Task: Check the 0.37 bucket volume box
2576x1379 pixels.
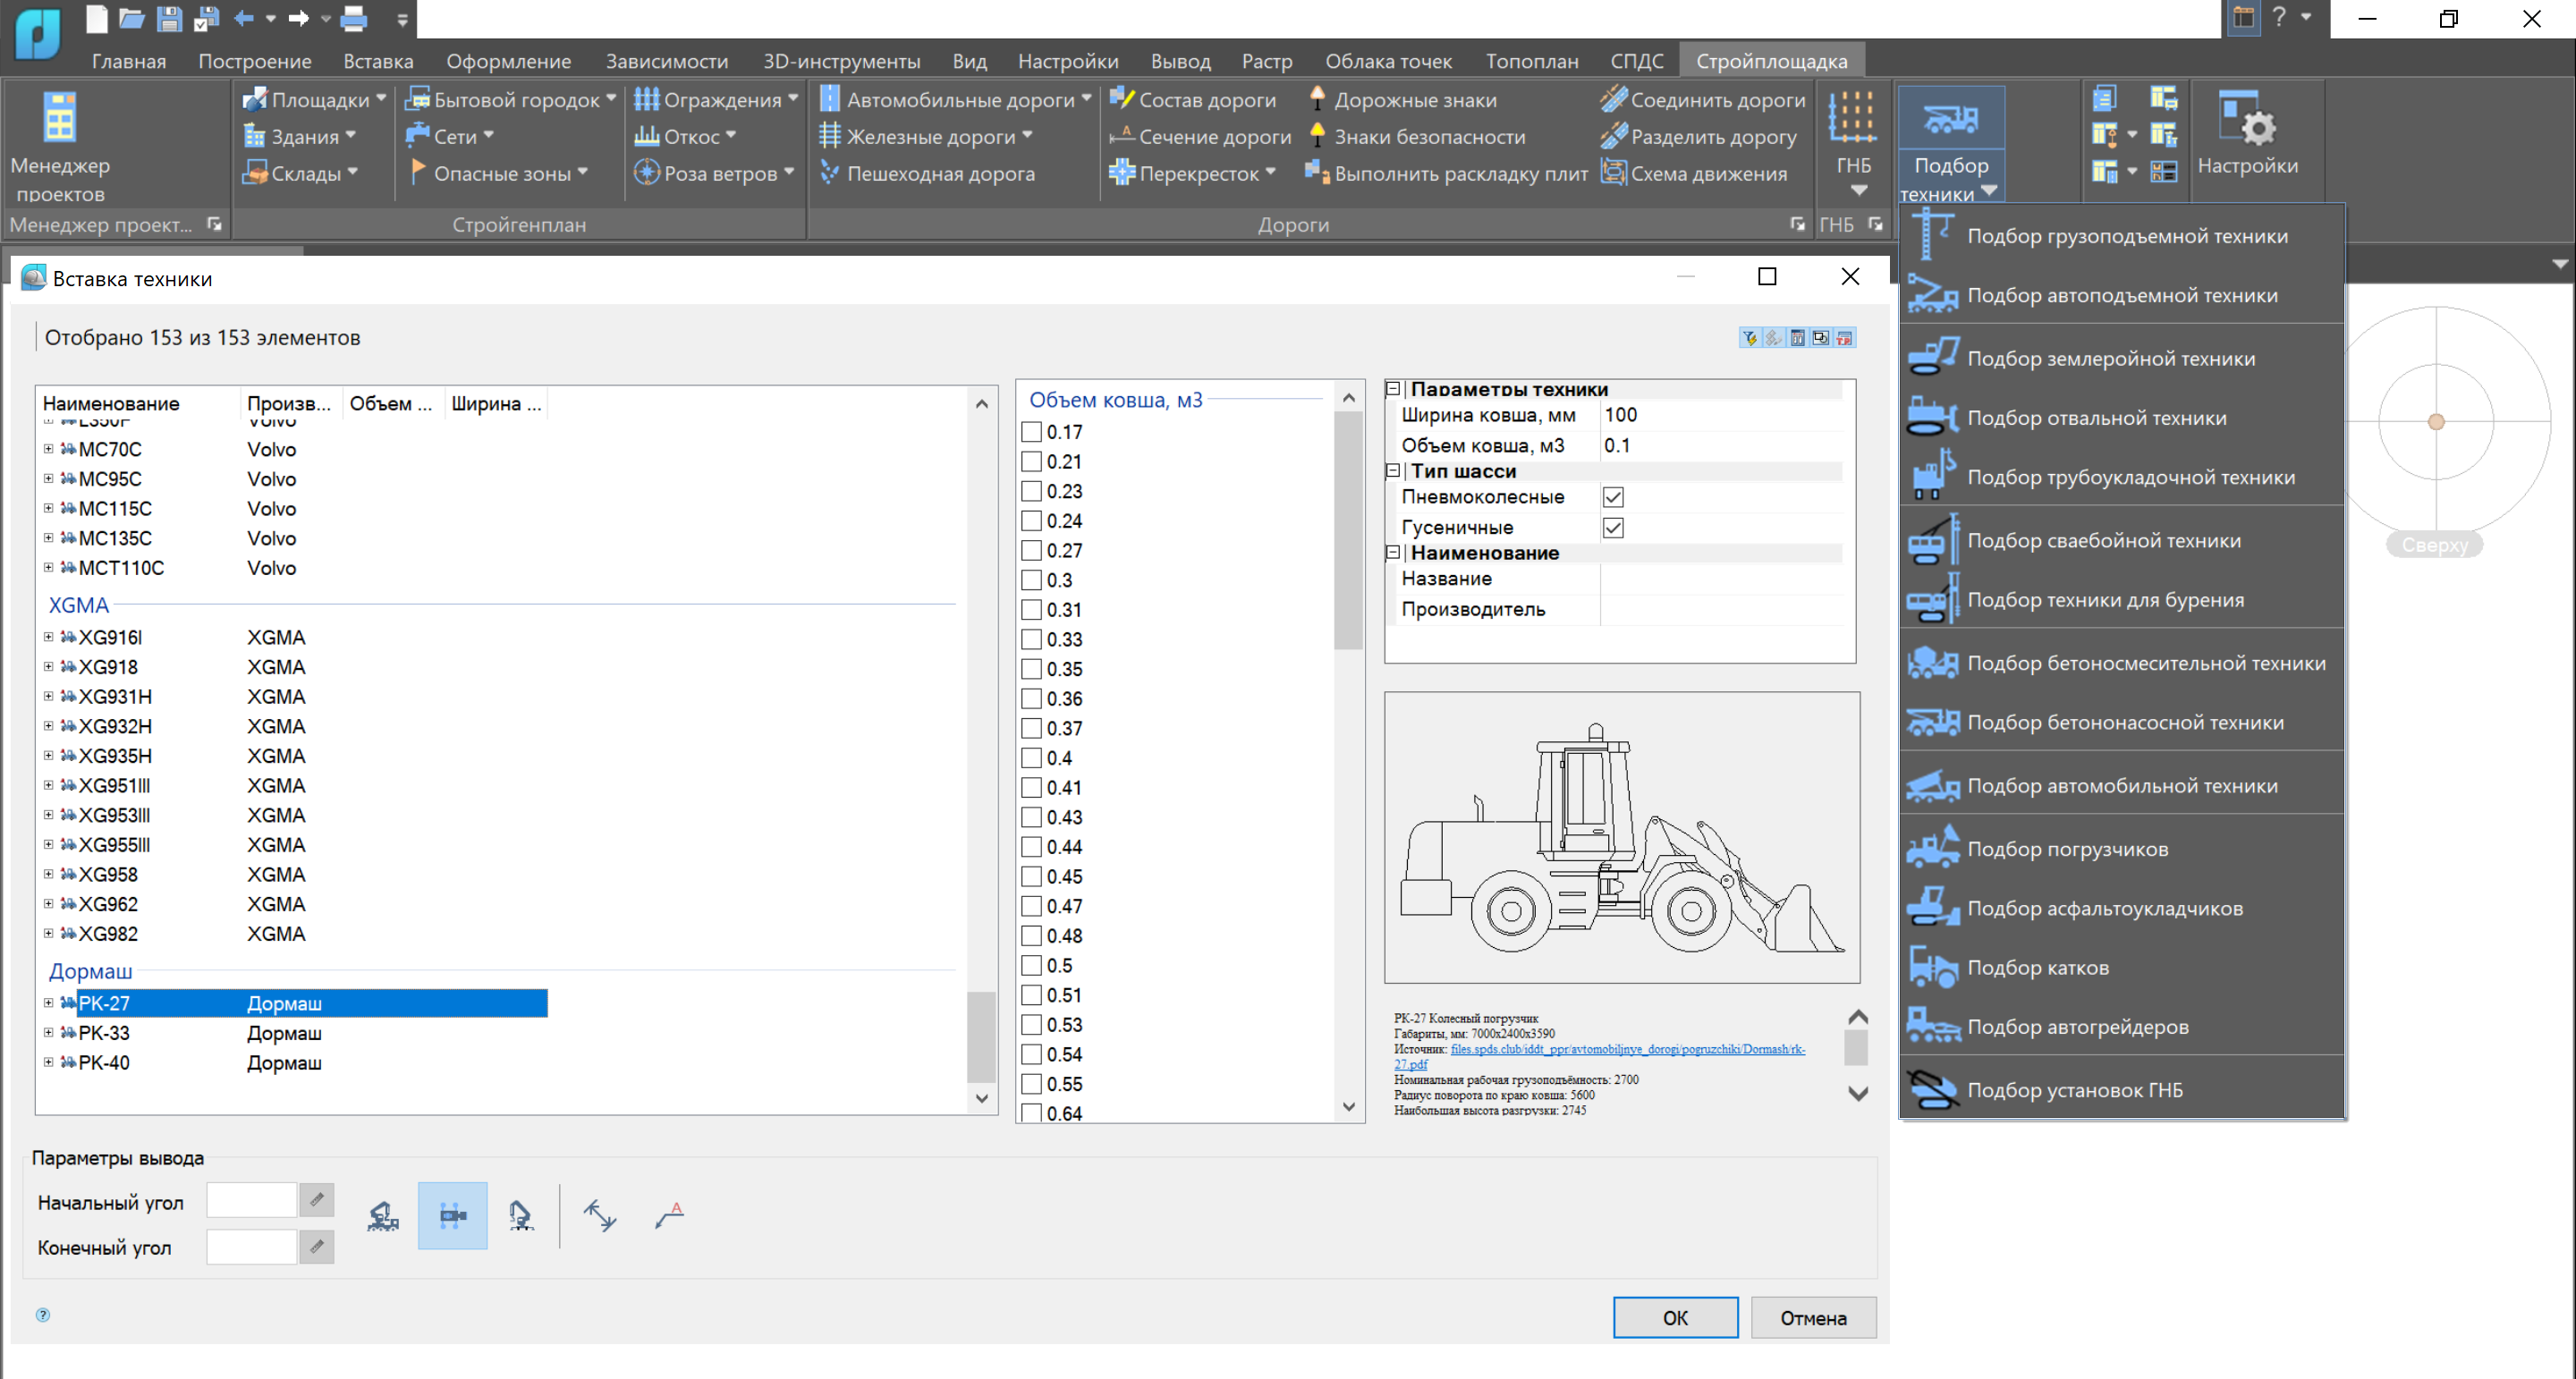Action: [1032, 728]
